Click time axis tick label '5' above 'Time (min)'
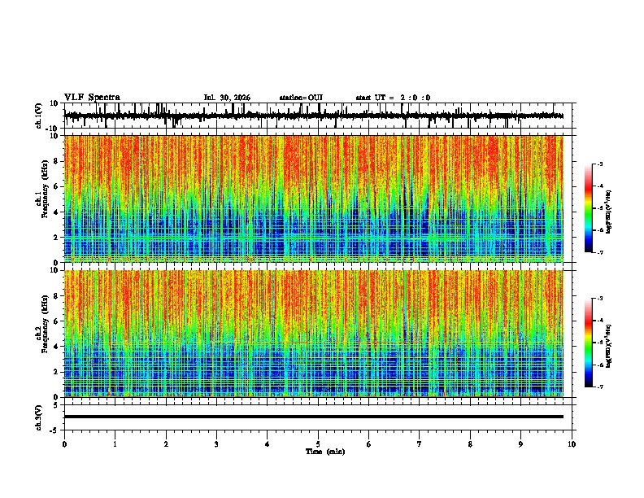The height and width of the screenshot is (498, 644). point(318,444)
